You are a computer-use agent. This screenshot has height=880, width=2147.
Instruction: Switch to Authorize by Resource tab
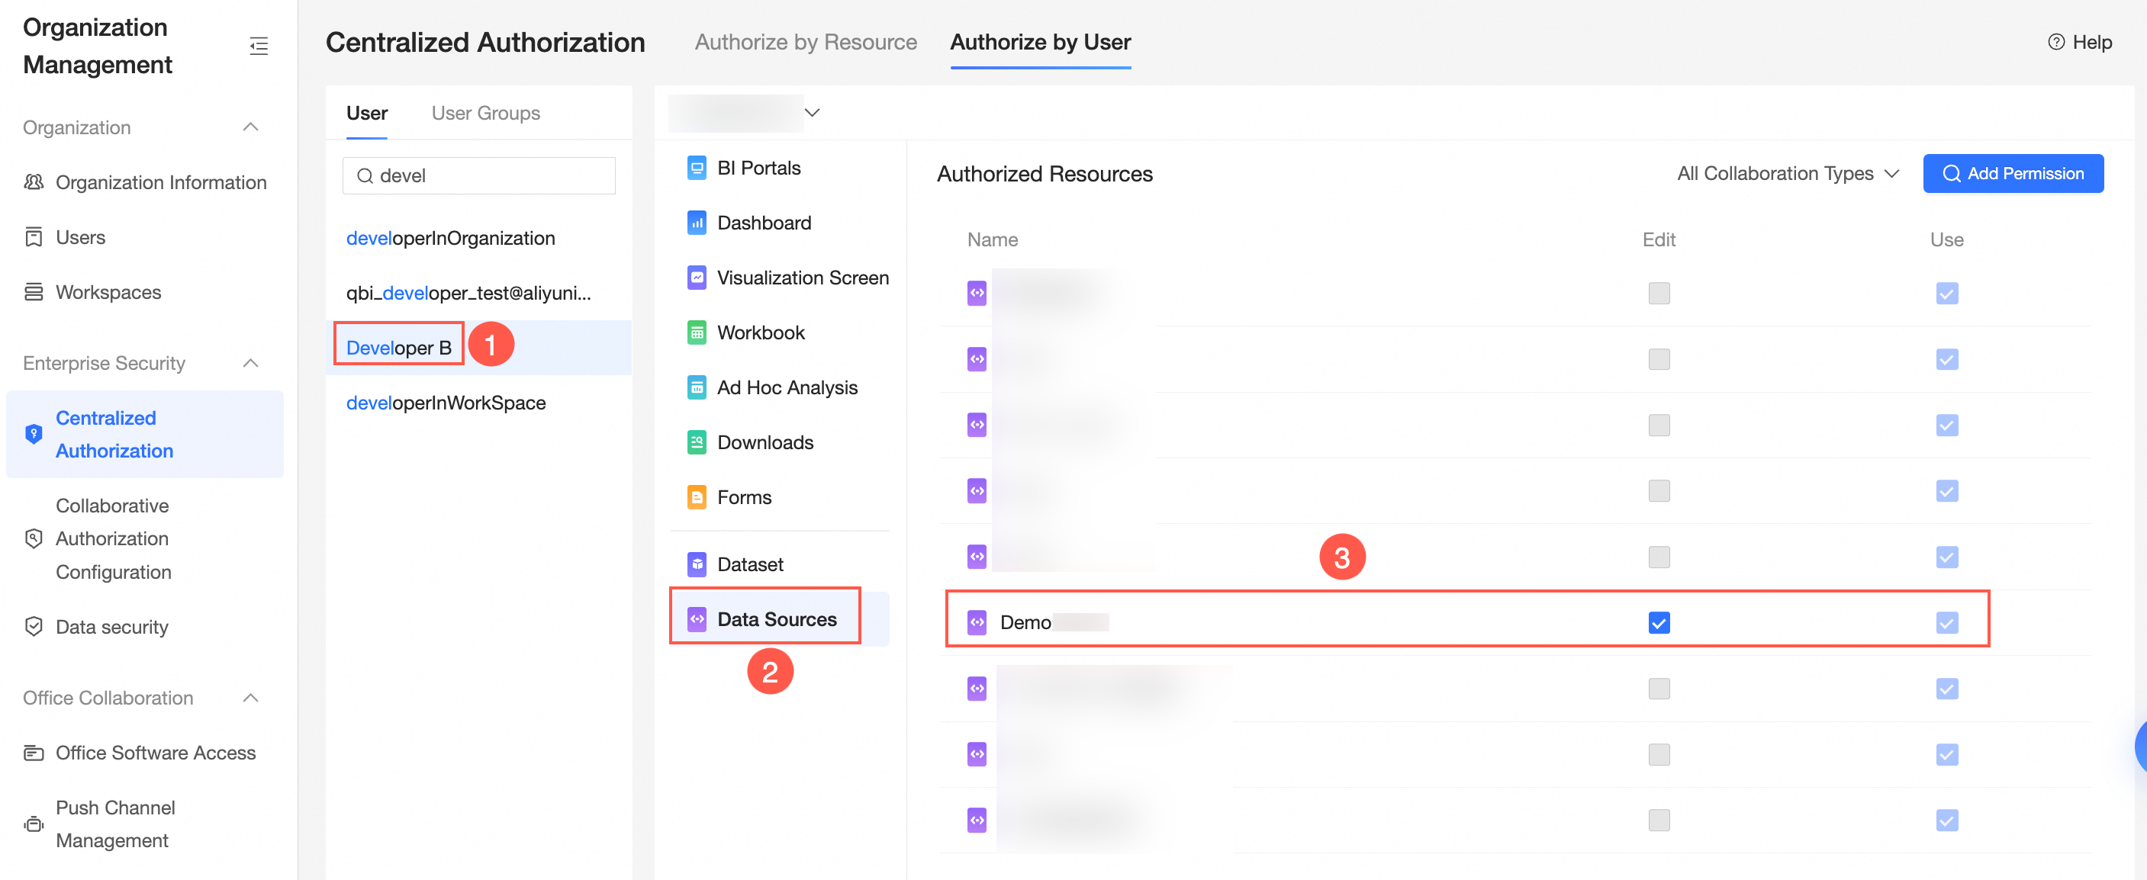(x=805, y=42)
